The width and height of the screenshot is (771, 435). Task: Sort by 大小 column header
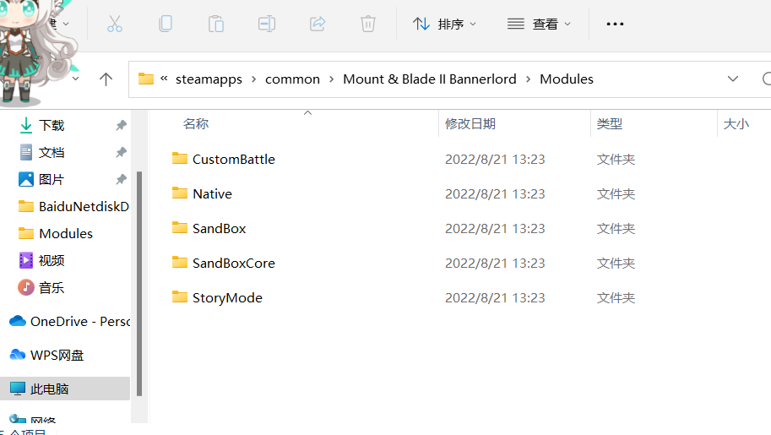(736, 124)
